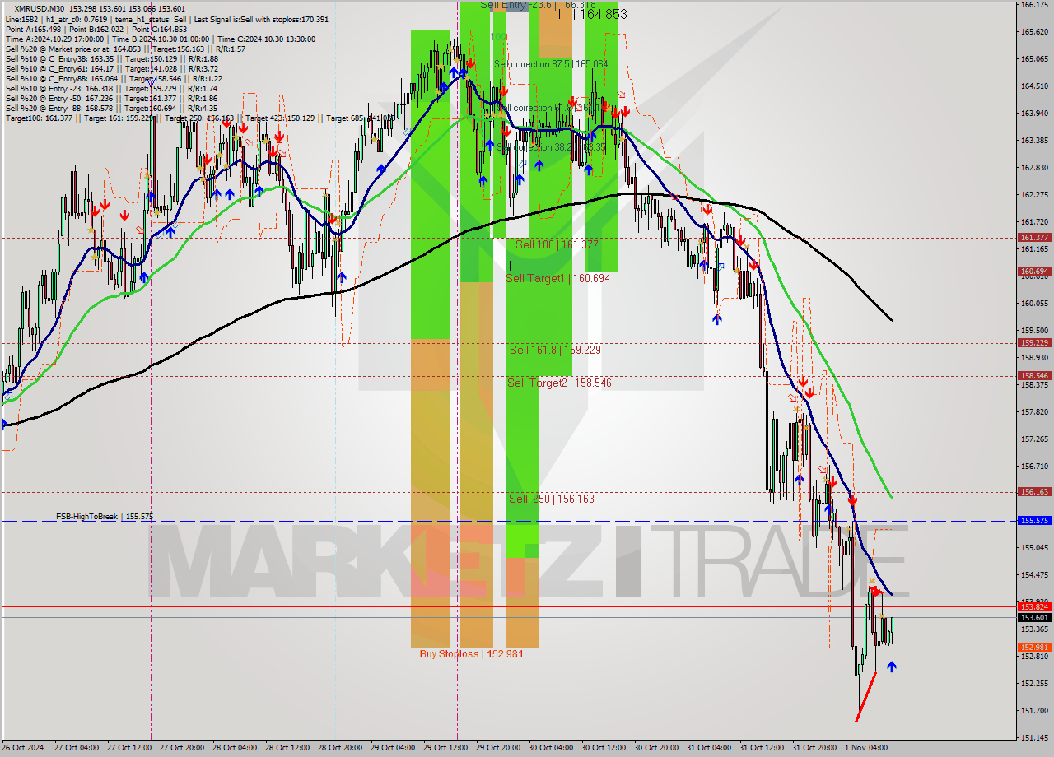Screen dimensions: 1054x757
Task: Click the '1 Nov 04:00' time axis label
Action: (867, 748)
